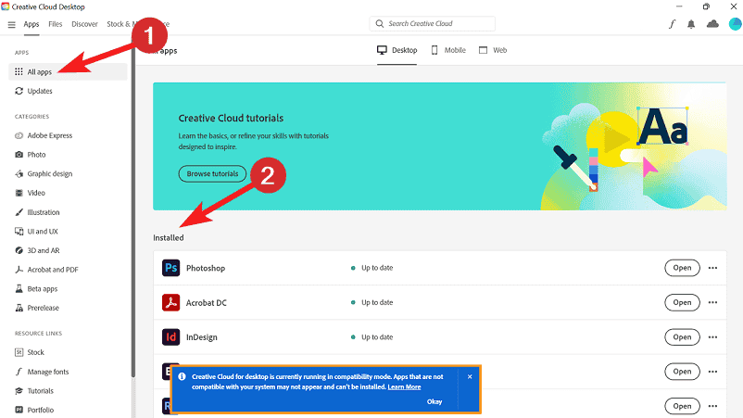Screen dimensions: 743x418
Task: Open more options for InDesign
Action: pyautogui.click(x=712, y=337)
